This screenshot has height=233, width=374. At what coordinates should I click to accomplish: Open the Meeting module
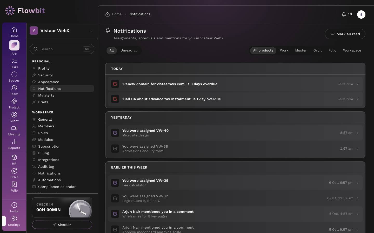pyautogui.click(x=14, y=131)
